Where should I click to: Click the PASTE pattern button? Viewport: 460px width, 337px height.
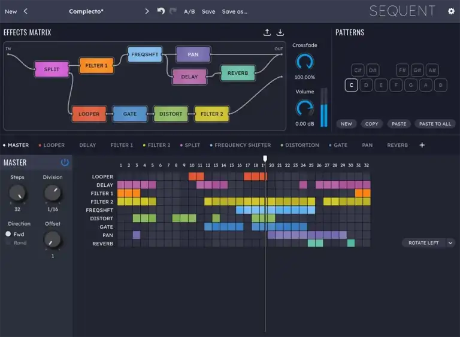tap(399, 124)
